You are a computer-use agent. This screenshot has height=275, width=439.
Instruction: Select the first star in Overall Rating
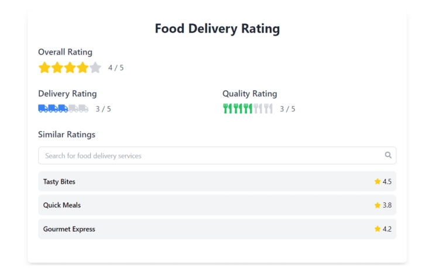(44, 67)
